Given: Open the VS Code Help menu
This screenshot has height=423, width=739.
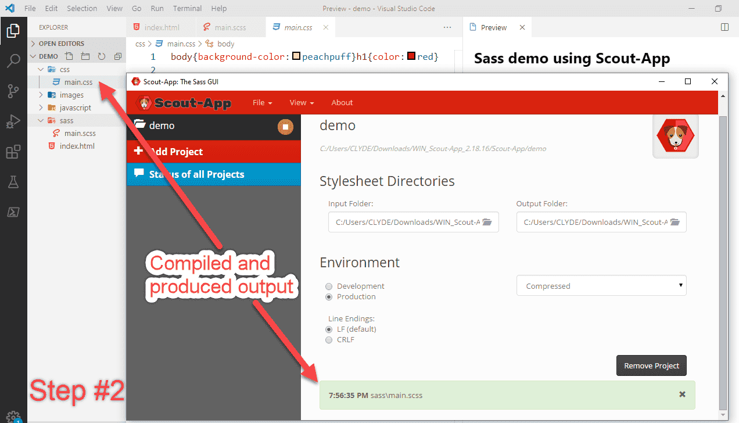Looking at the screenshot, I should (219, 9).
